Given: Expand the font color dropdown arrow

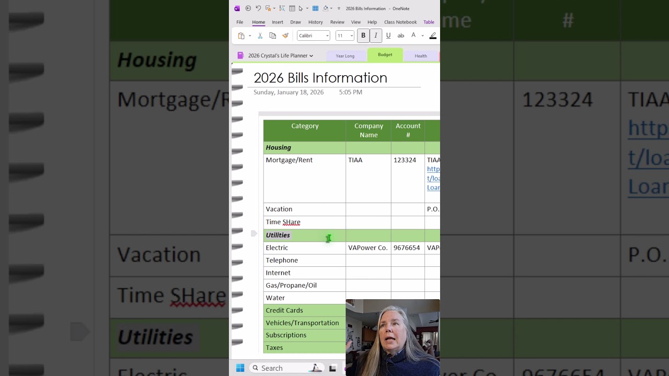Looking at the screenshot, I should pos(422,36).
